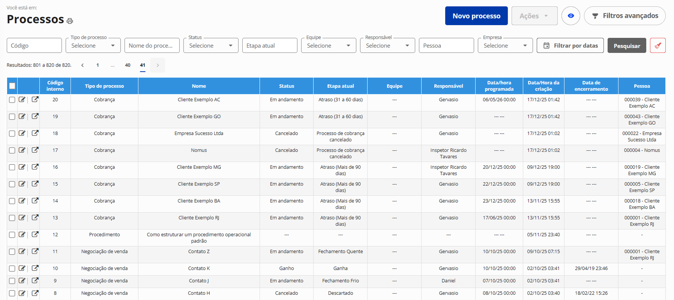Image resolution: width=674 pixels, height=300 pixels.
Task: Jump to page 1 in pagination
Action: pos(98,65)
